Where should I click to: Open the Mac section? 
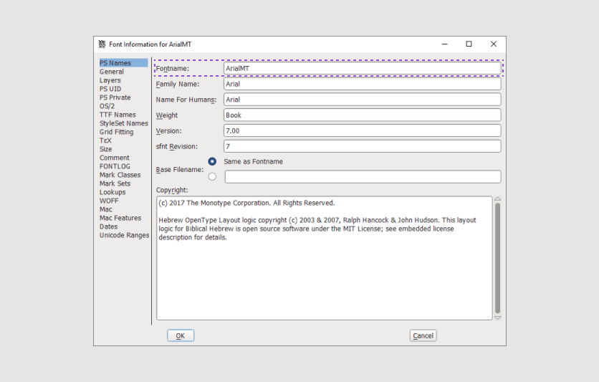pos(106,209)
